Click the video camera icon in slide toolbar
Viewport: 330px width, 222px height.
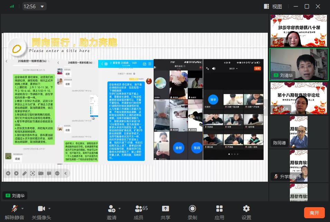pos(41,173)
